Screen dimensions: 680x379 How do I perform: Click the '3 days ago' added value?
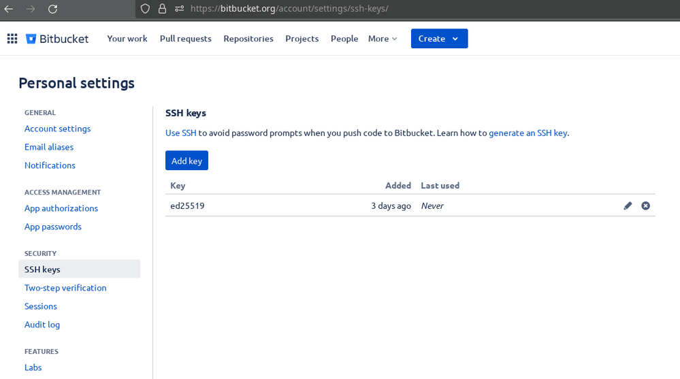(391, 205)
